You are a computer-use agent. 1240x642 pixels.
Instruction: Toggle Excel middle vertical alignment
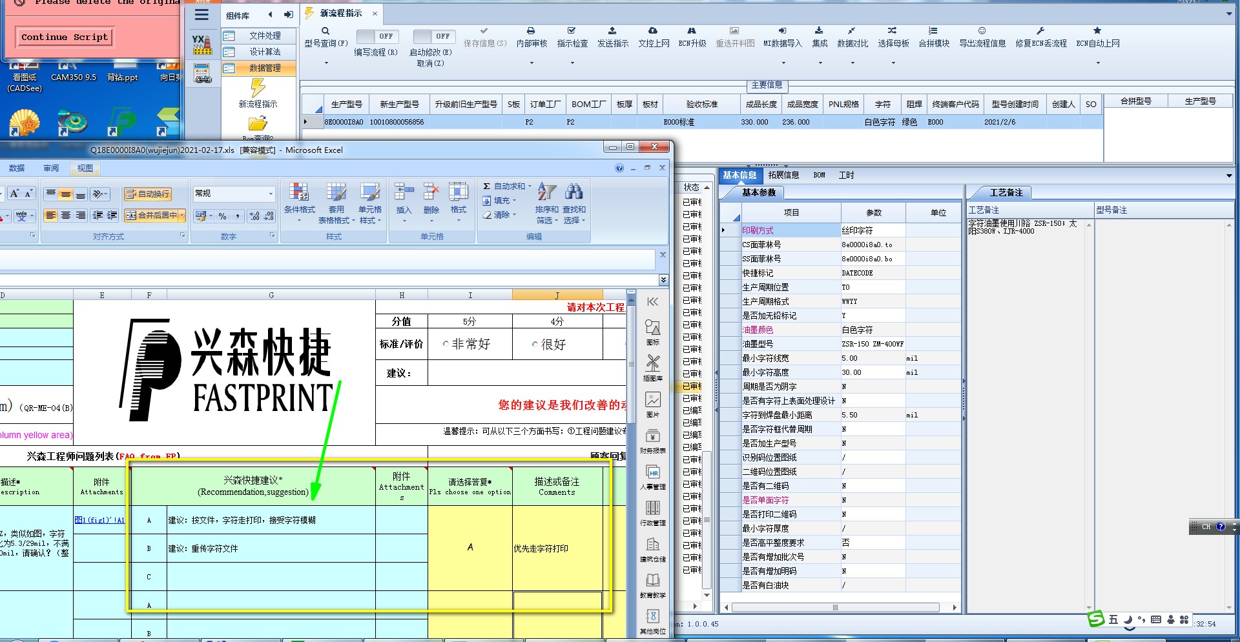point(65,194)
